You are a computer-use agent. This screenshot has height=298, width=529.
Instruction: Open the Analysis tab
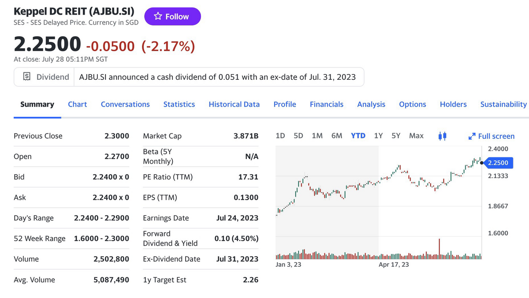371,104
